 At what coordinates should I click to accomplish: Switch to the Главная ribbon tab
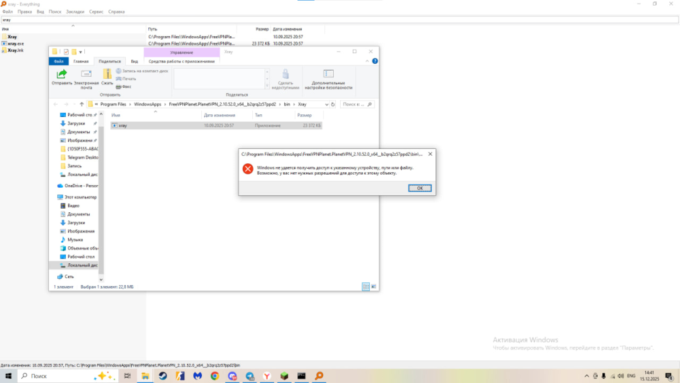pyautogui.click(x=81, y=61)
